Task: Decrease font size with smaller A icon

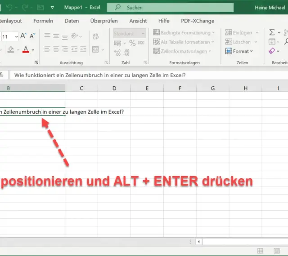Action: coord(32,36)
